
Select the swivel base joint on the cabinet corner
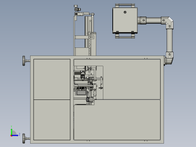168,61
